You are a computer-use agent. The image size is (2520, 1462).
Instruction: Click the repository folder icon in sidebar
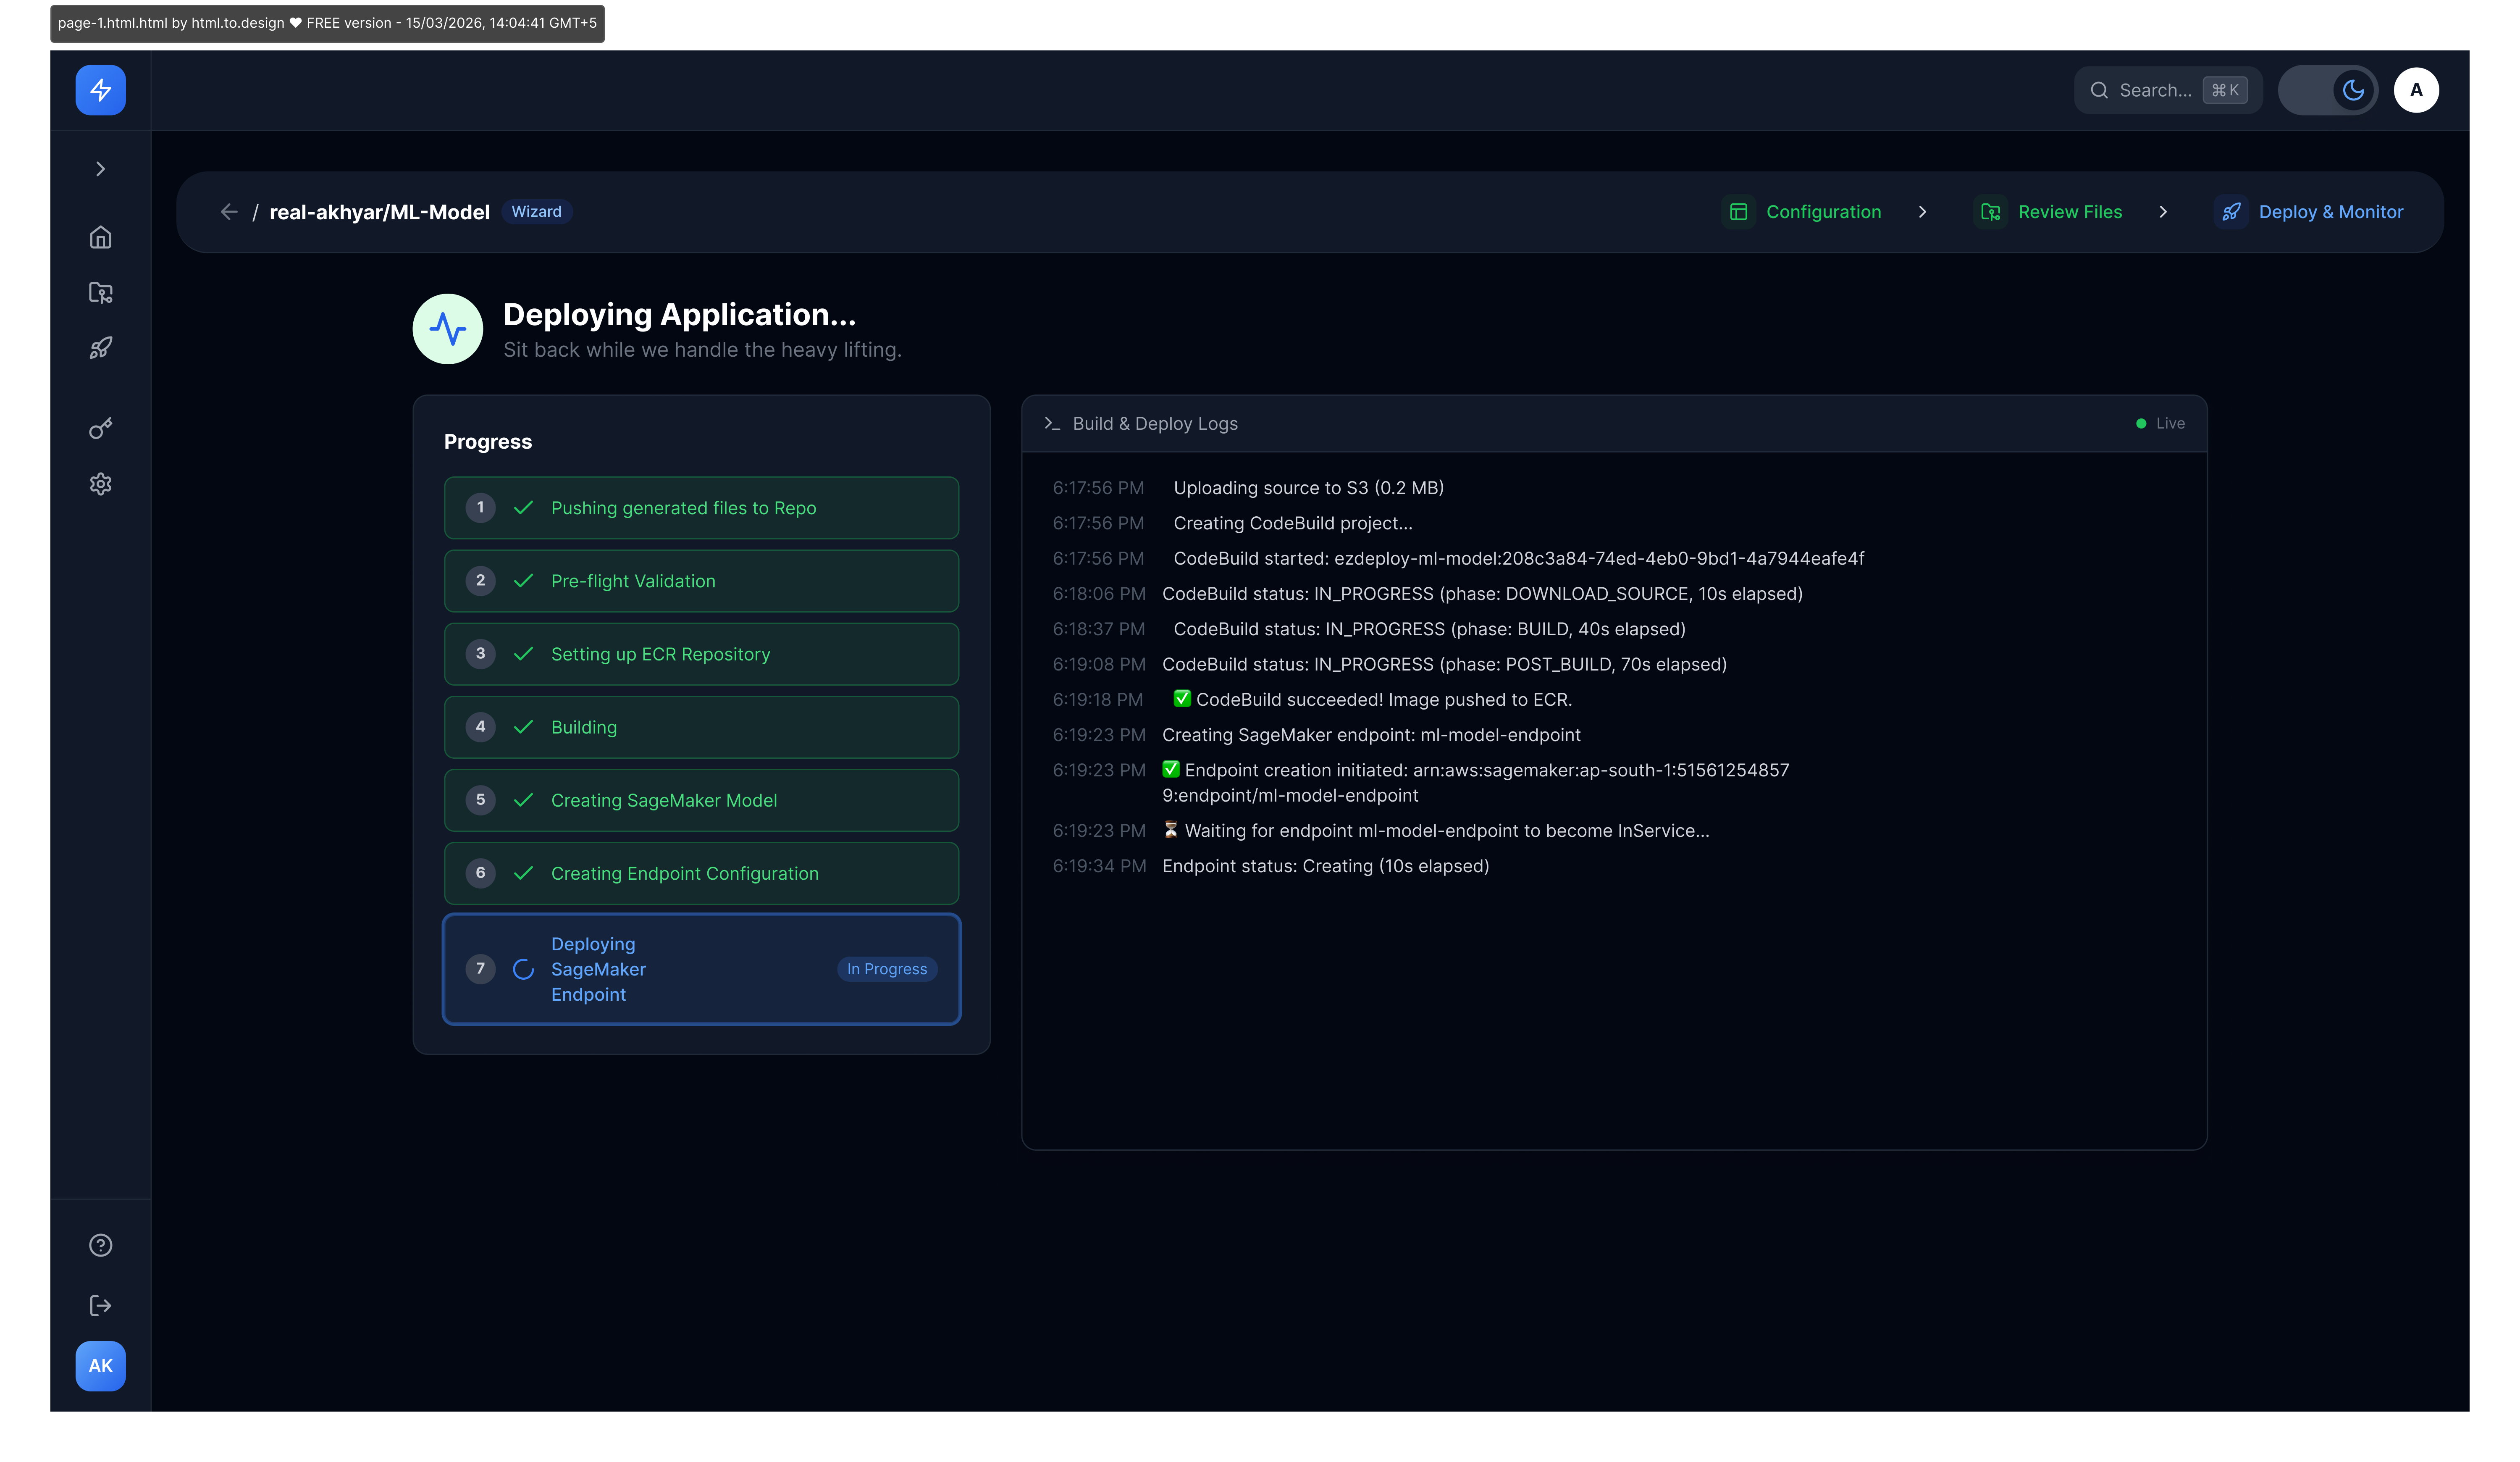point(100,292)
